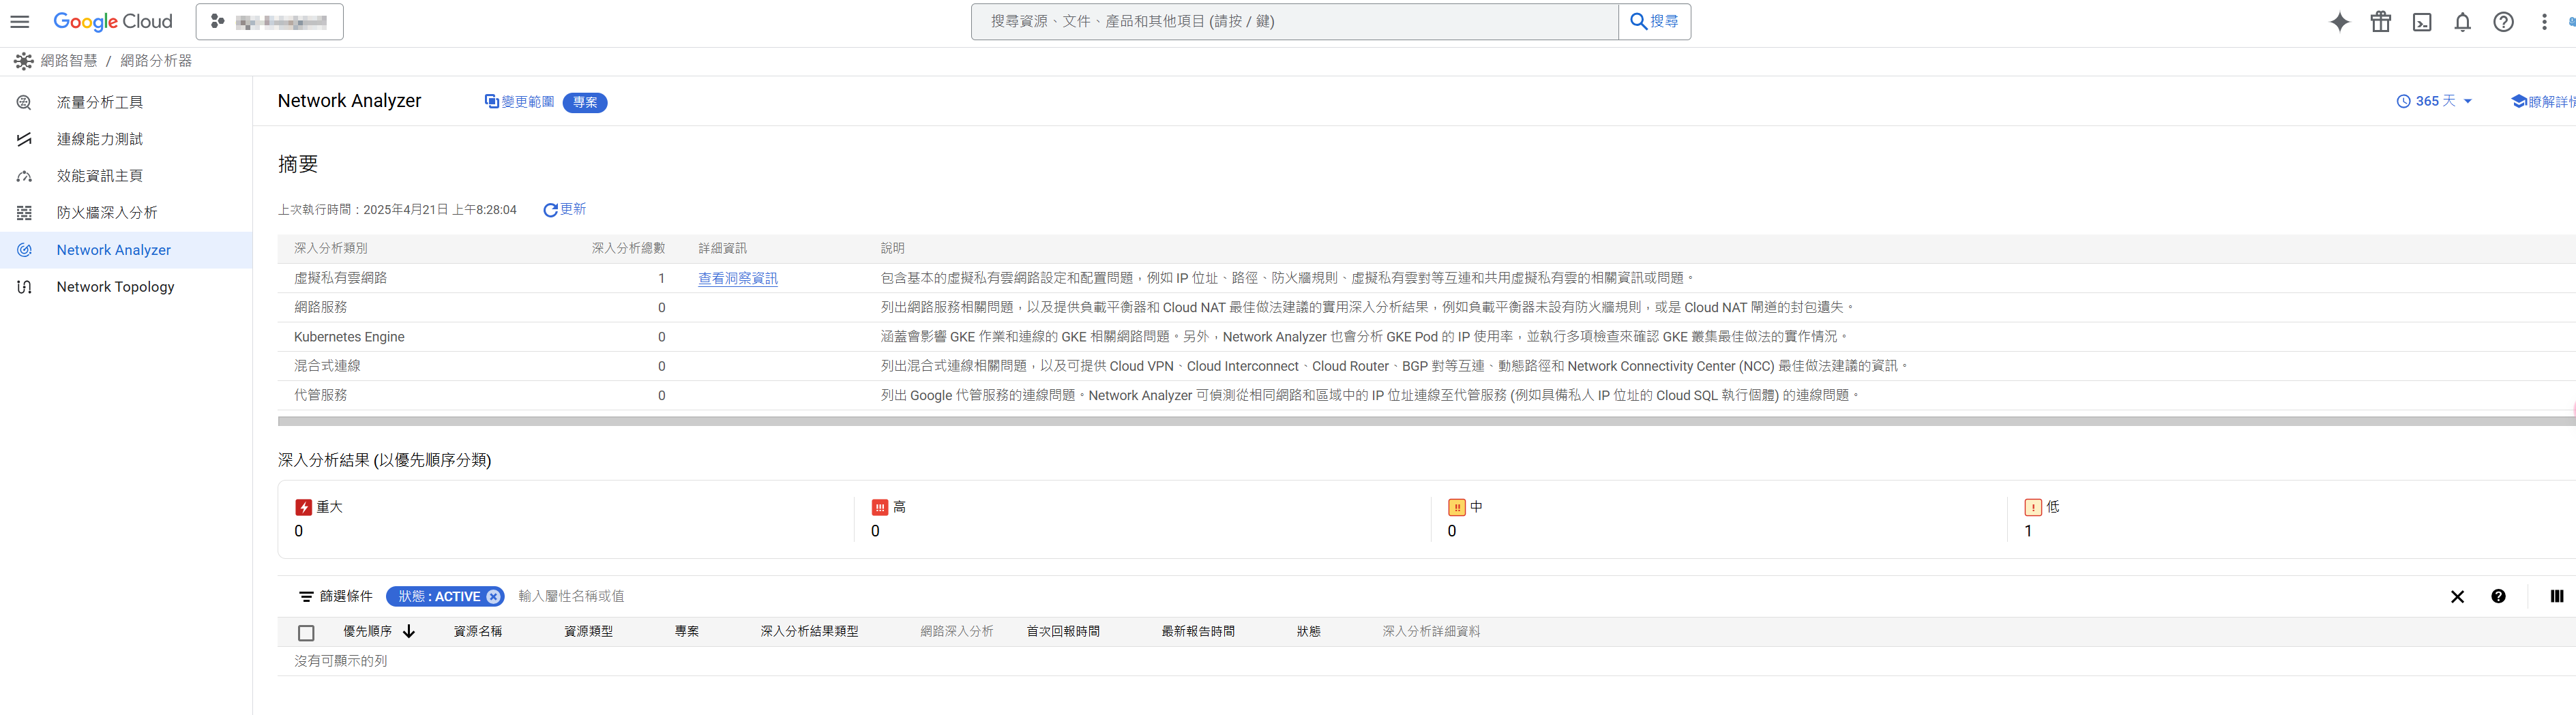
Task: Click the 資源類型 column header
Action: click(x=588, y=632)
